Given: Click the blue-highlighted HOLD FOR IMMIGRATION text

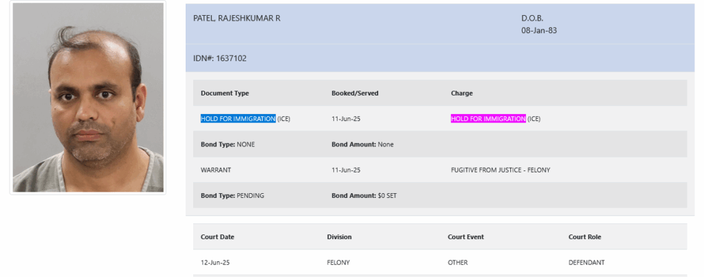Looking at the screenshot, I should tap(238, 119).
